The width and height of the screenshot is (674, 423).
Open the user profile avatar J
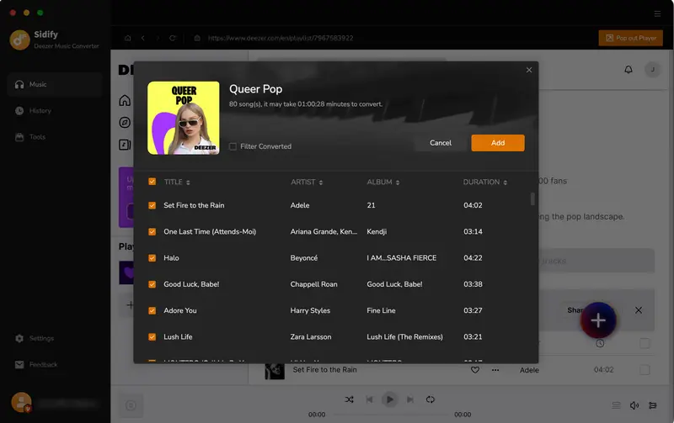652,70
